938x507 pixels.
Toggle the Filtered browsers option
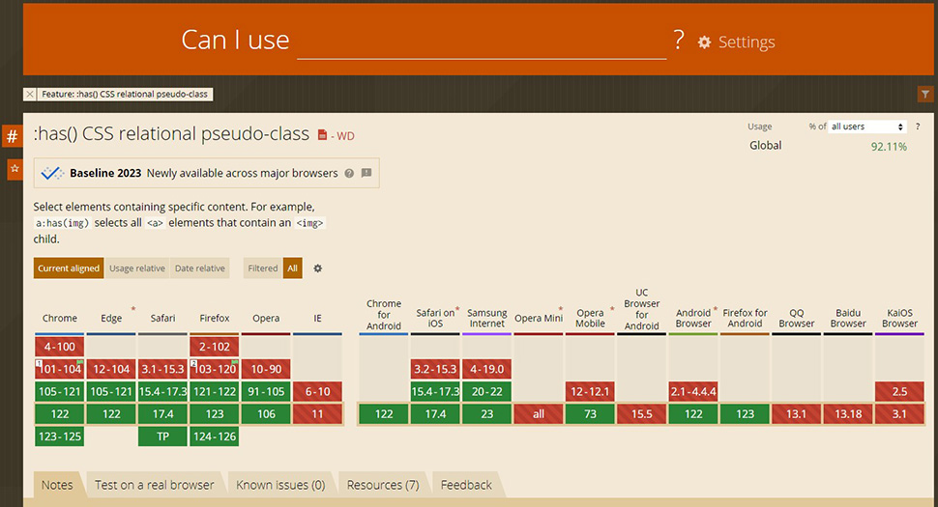click(263, 268)
